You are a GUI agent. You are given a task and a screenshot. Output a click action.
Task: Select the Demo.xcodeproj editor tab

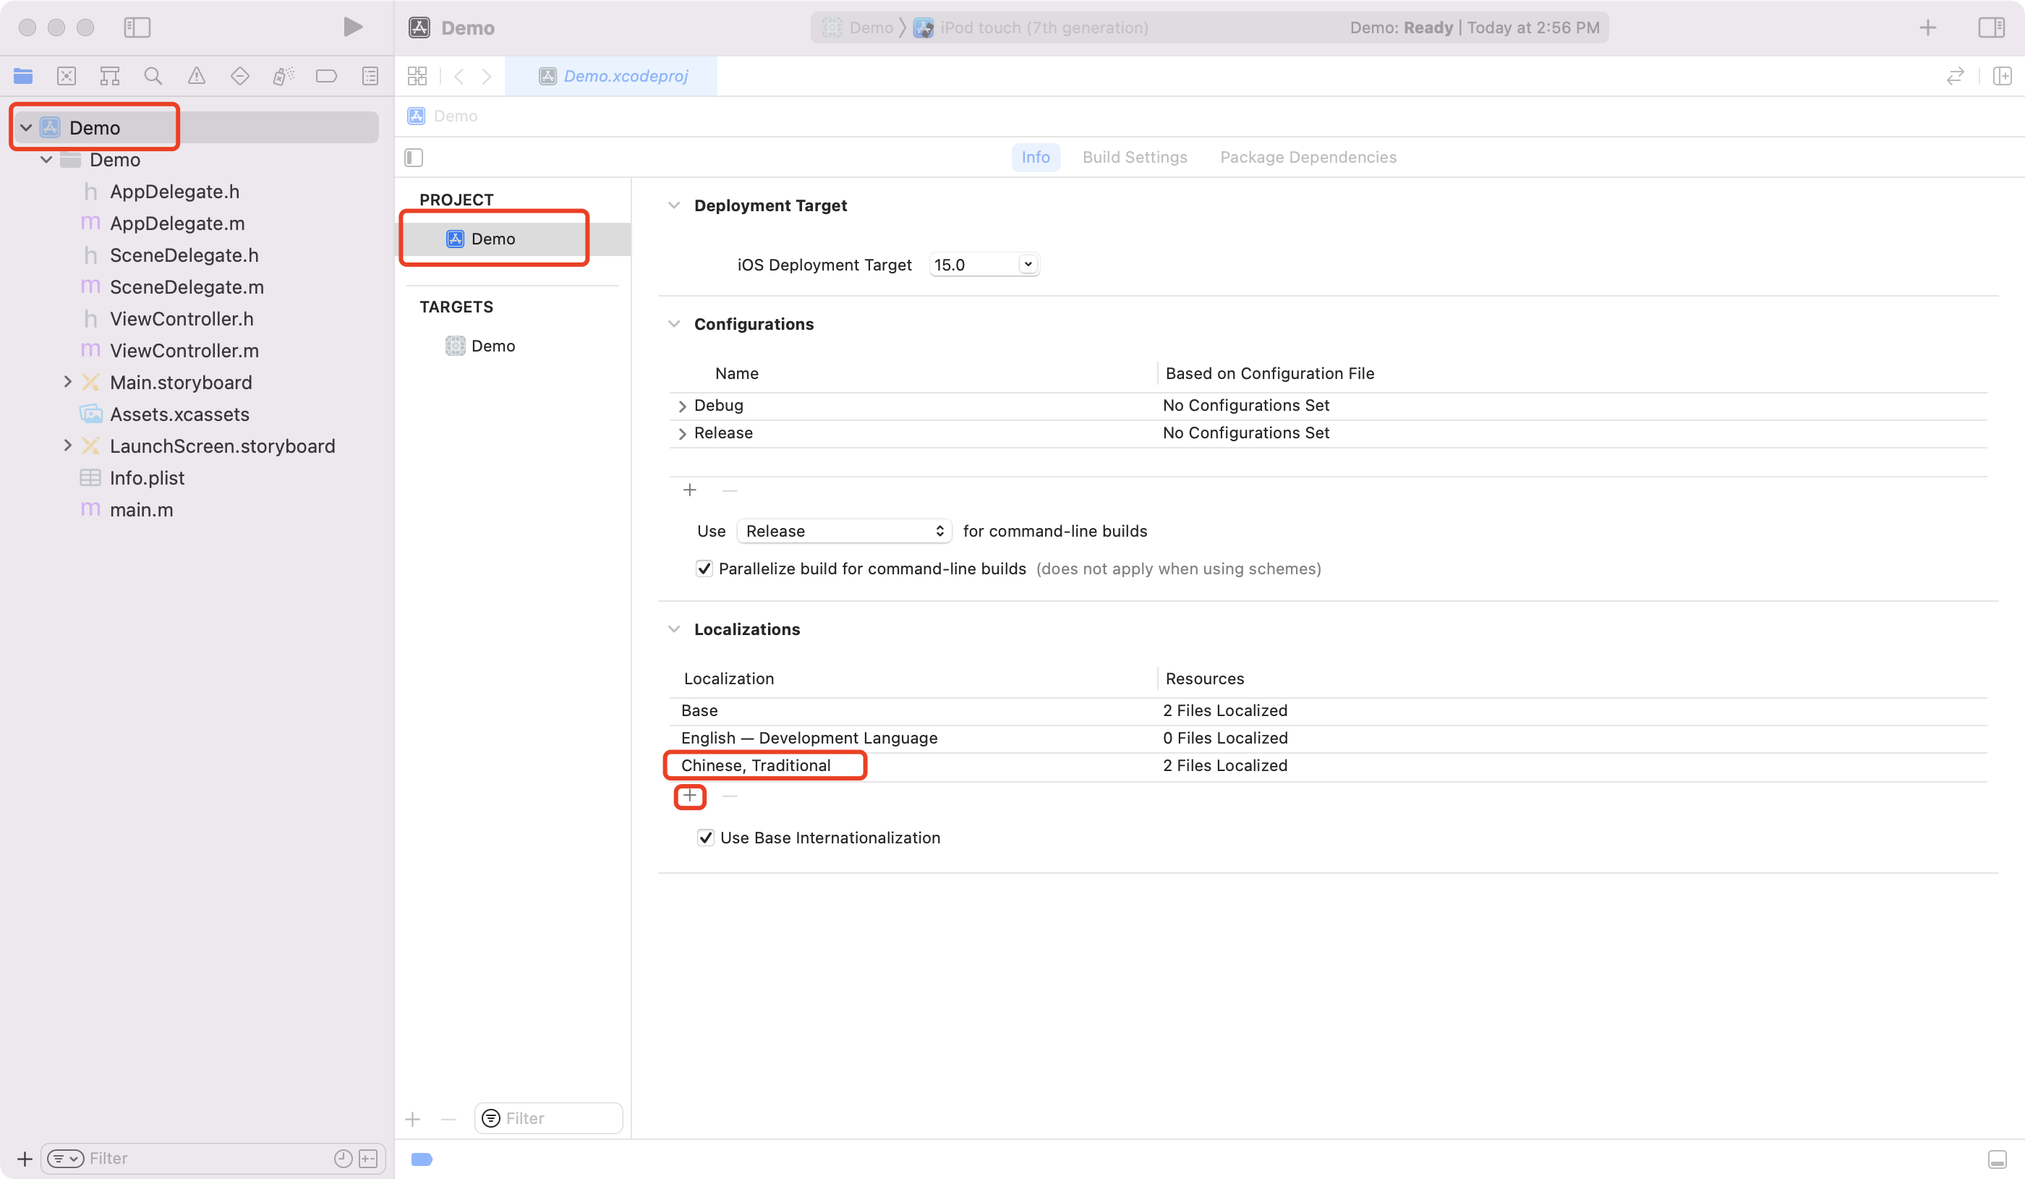[612, 77]
